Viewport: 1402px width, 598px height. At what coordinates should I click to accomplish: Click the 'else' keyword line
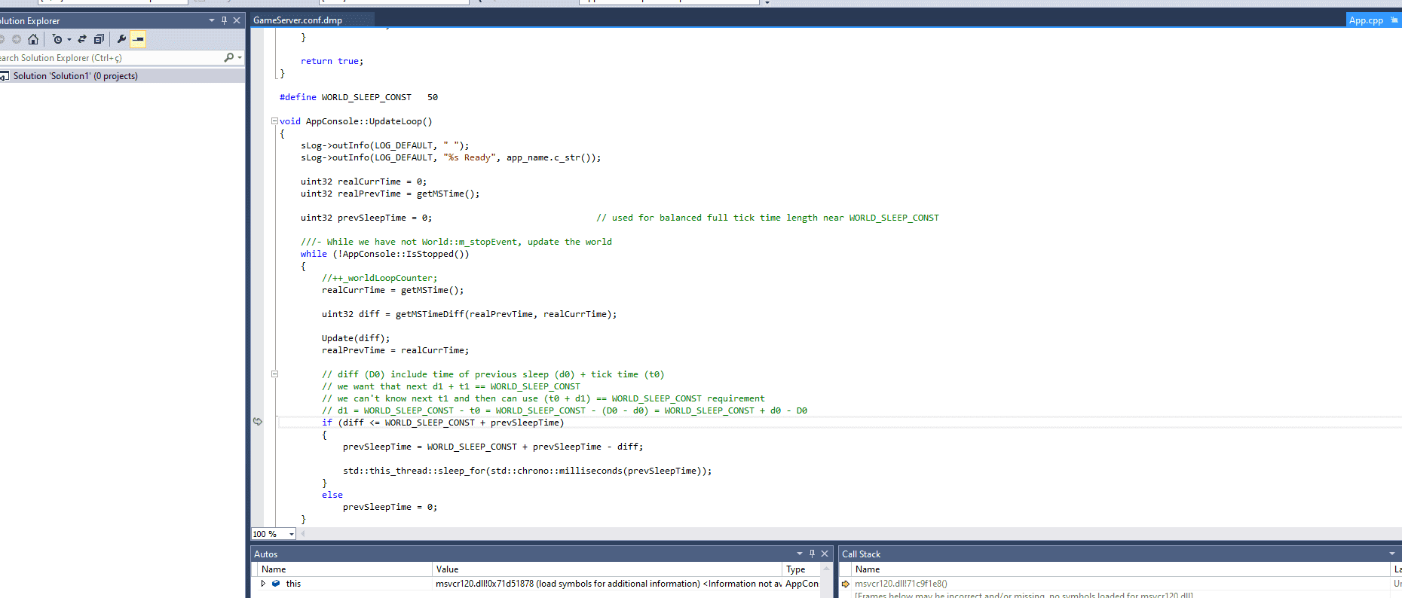pos(332,495)
